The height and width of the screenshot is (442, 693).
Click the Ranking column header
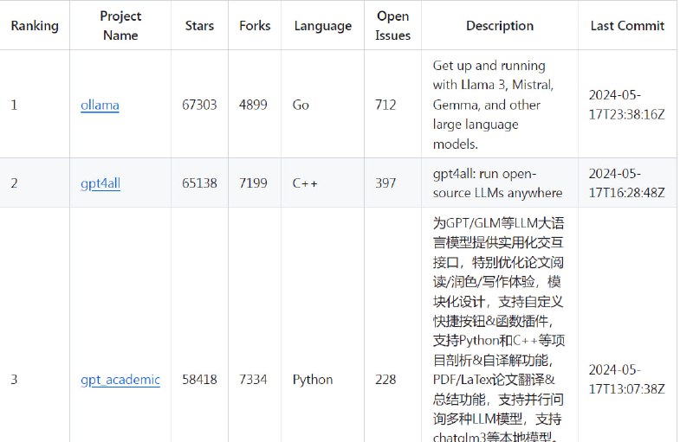click(x=35, y=26)
